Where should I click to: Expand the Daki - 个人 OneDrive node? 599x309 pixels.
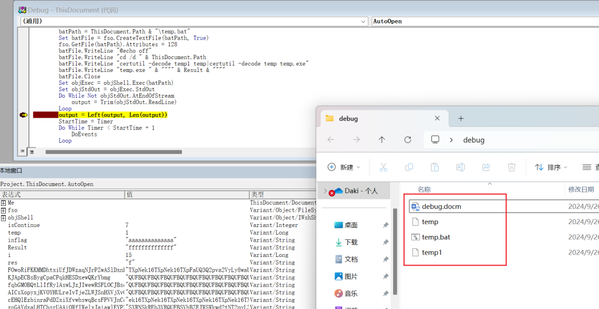(325, 190)
